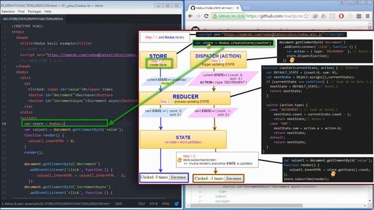The width and height of the screenshot is (374, 210).
Task: Click the horizontal scrollbar in the Chrome page
Action: click(x=246, y=205)
